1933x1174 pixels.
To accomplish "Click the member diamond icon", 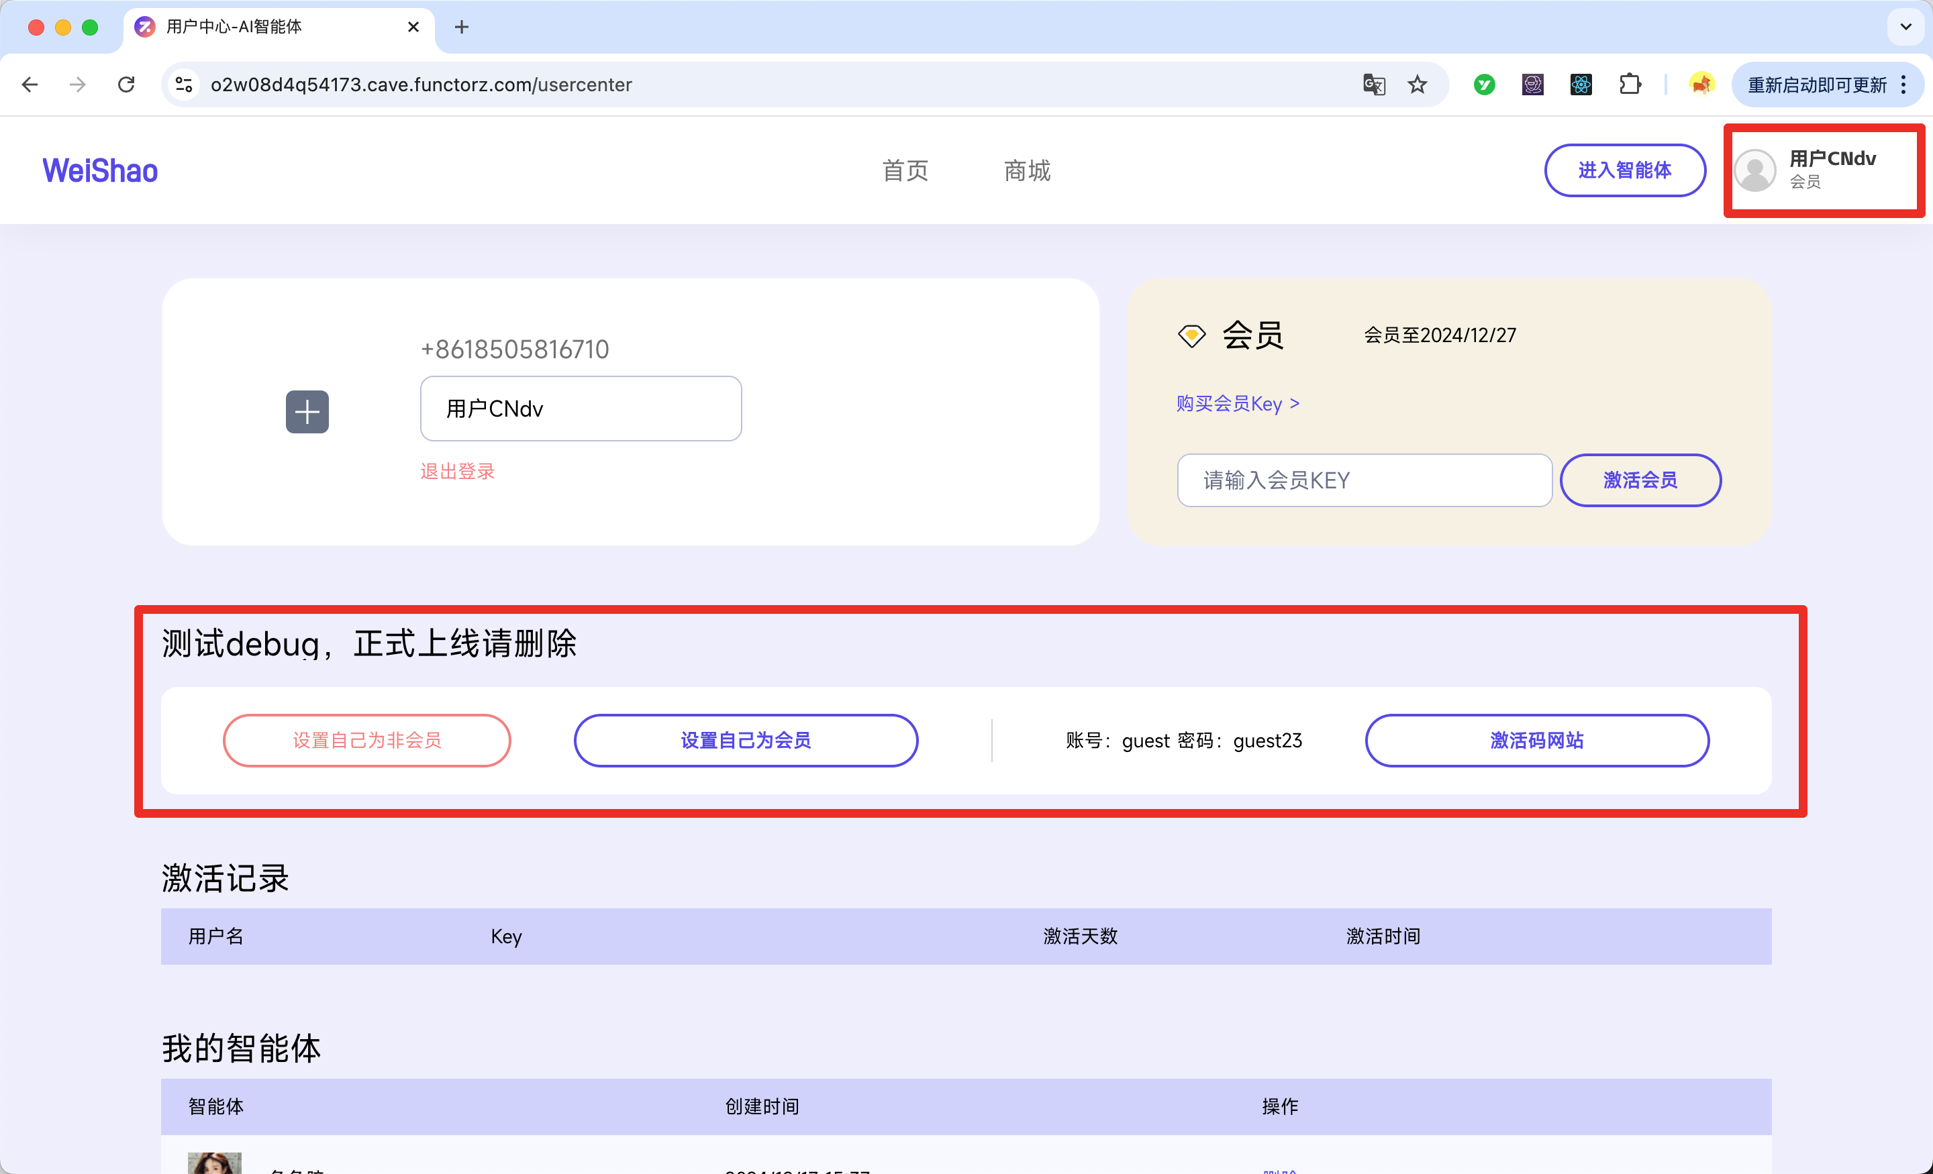I will click(x=1191, y=335).
